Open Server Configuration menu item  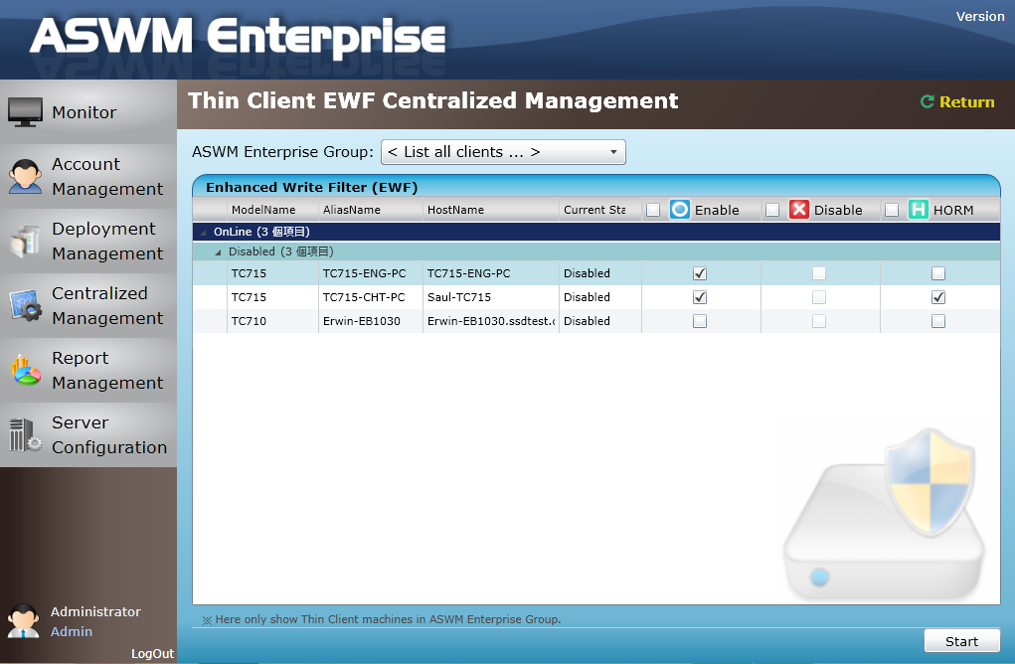coord(88,435)
